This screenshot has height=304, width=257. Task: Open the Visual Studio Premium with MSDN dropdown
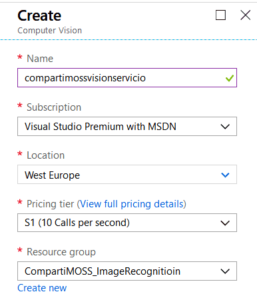point(127,127)
